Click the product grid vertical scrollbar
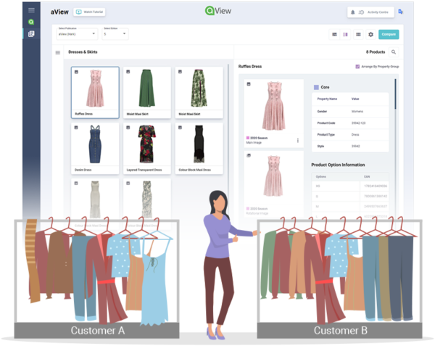The image size is (435, 346). coord(228,139)
